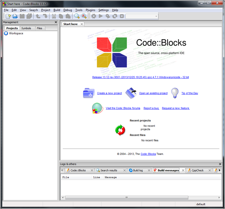Click left arrow of log tabs
This screenshot has width=225, height=209.
pos(62,170)
